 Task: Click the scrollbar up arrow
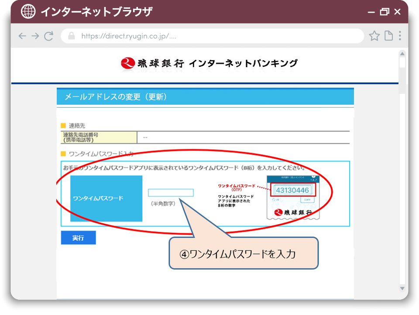point(402,54)
